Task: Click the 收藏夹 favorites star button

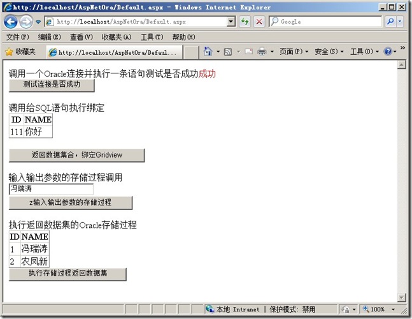Action: pyautogui.click(x=20, y=52)
